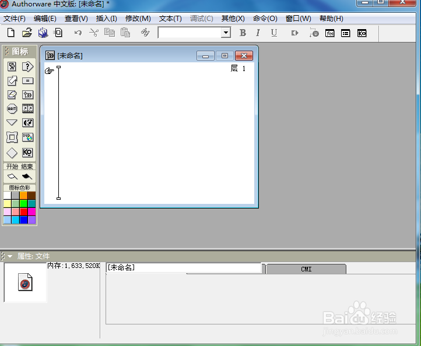Toggle Italic formatting

[258, 33]
